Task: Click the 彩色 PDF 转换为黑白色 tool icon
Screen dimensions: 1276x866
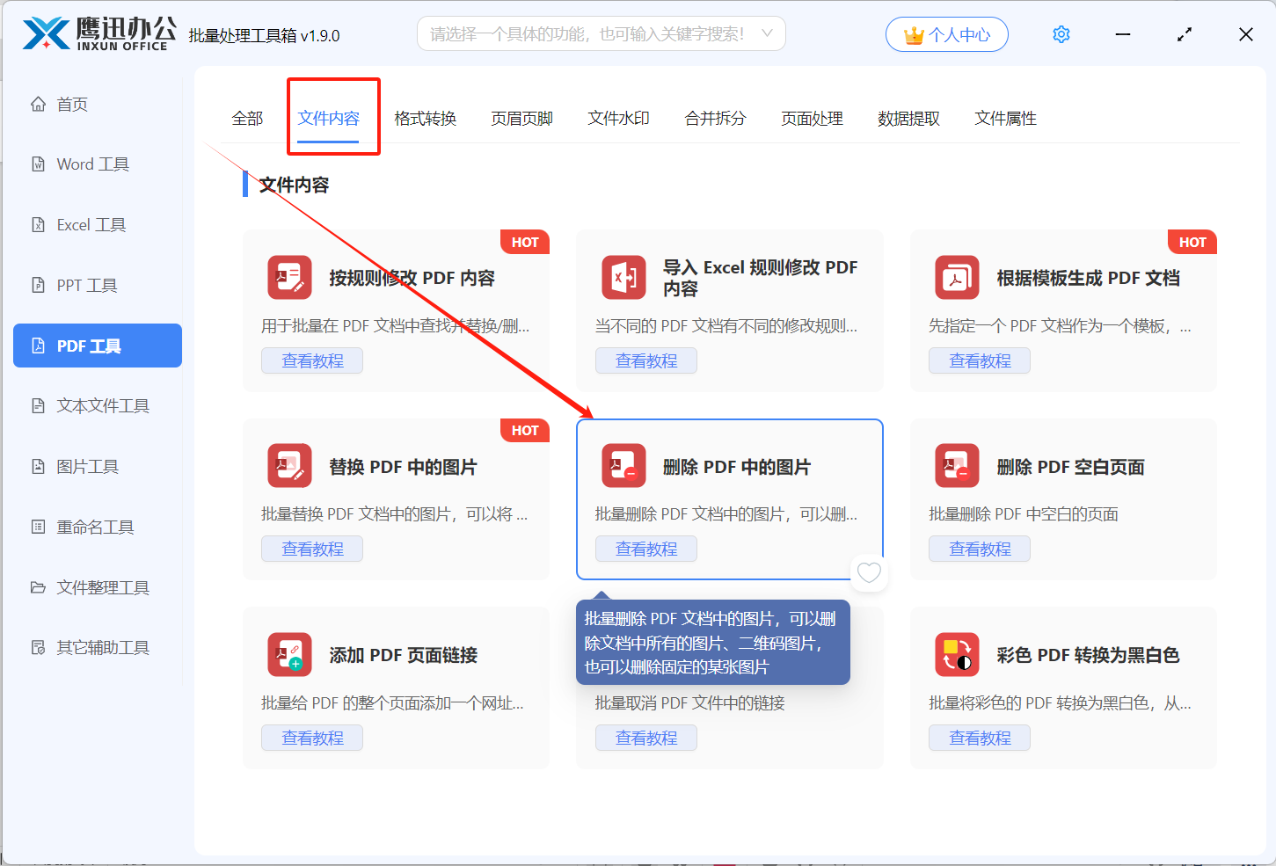Action: [956, 654]
